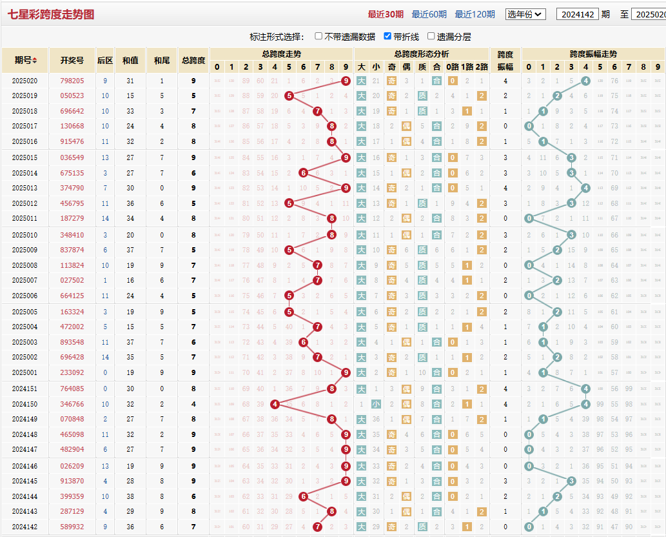Click 后区 value 14 in row 2025011
The image size is (666, 537).
pos(105,219)
